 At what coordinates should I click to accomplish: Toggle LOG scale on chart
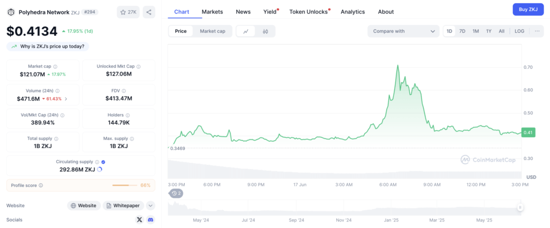point(519,31)
